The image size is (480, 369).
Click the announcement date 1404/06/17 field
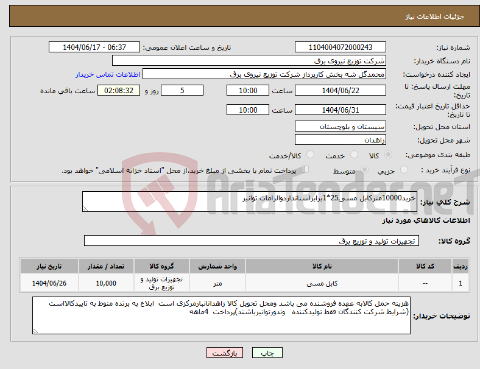click(x=94, y=47)
